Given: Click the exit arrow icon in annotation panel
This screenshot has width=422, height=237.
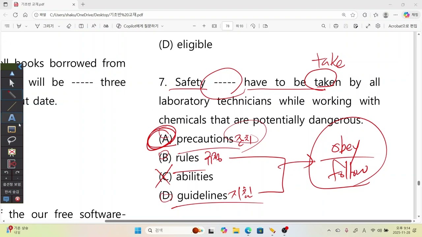Looking at the screenshot, I should pyautogui.click(x=12, y=164).
